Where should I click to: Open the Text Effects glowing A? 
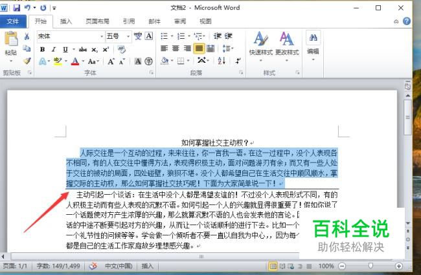pyautogui.click(x=42, y=61)
